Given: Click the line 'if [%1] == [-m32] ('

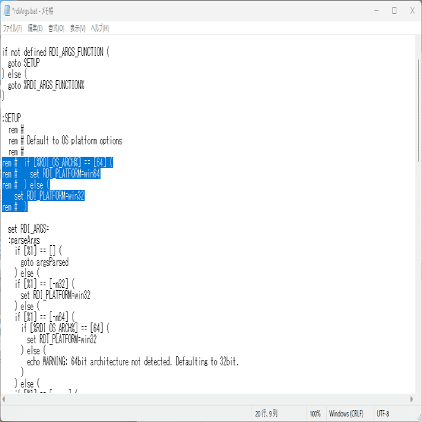Looking at the screenshot, I should pyautogui.click(x=45, y=284).
